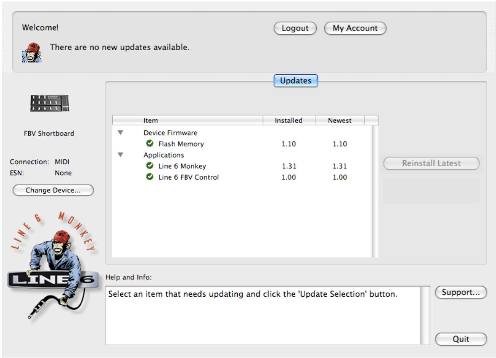Click newest version 1.31 for Line 6 Monkey

pyautogui.click(x=340, y=166)
